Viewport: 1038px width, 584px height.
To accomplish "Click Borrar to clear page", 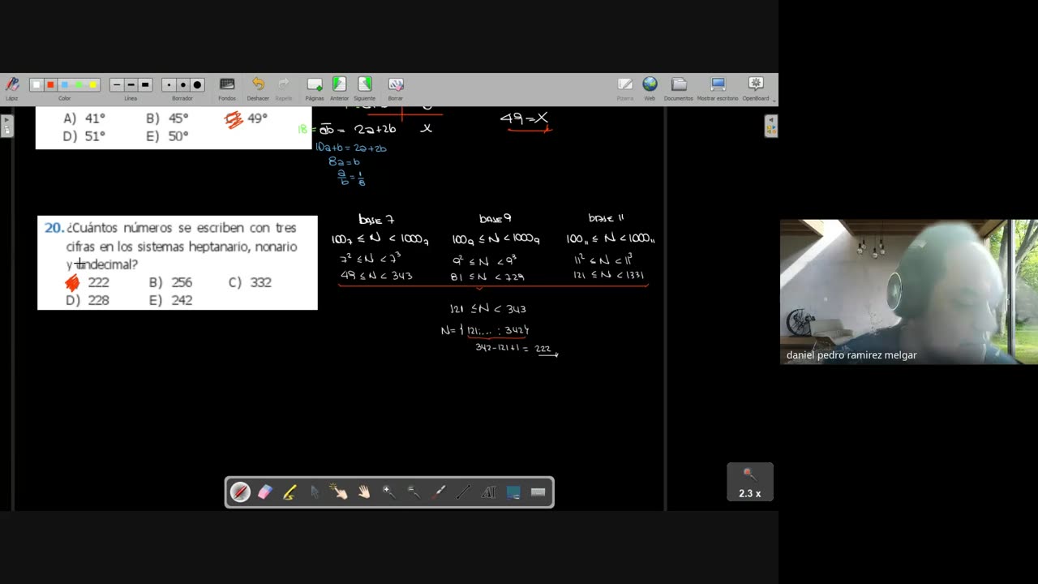I will tap(396, 88).
